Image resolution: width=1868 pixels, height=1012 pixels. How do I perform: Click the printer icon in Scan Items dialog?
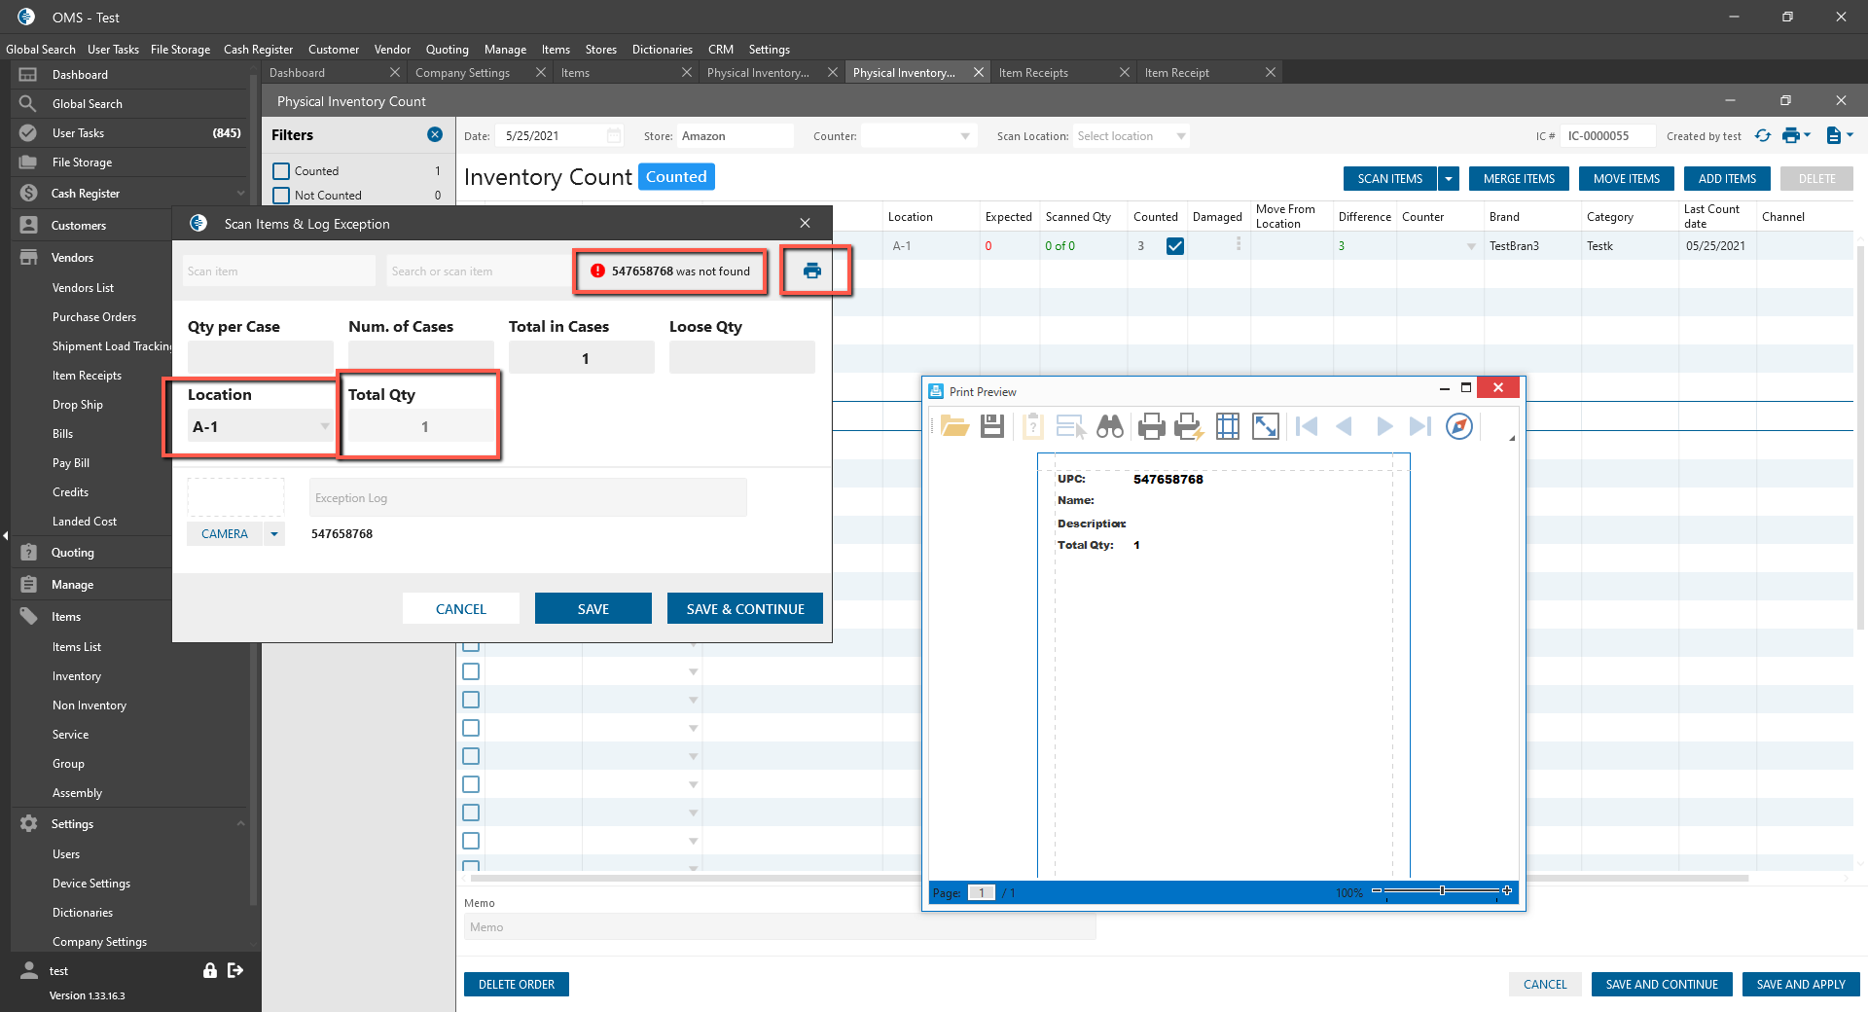tap(812, 271)
